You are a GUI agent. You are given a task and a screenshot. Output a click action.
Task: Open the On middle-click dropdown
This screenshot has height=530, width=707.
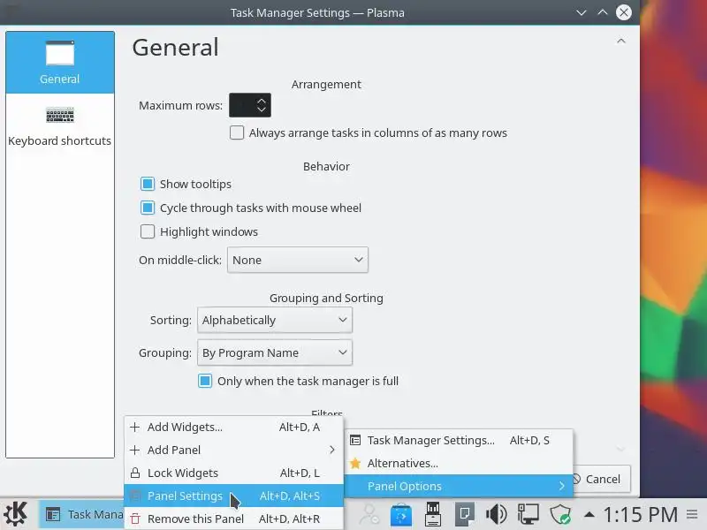[x=298, y=260]
